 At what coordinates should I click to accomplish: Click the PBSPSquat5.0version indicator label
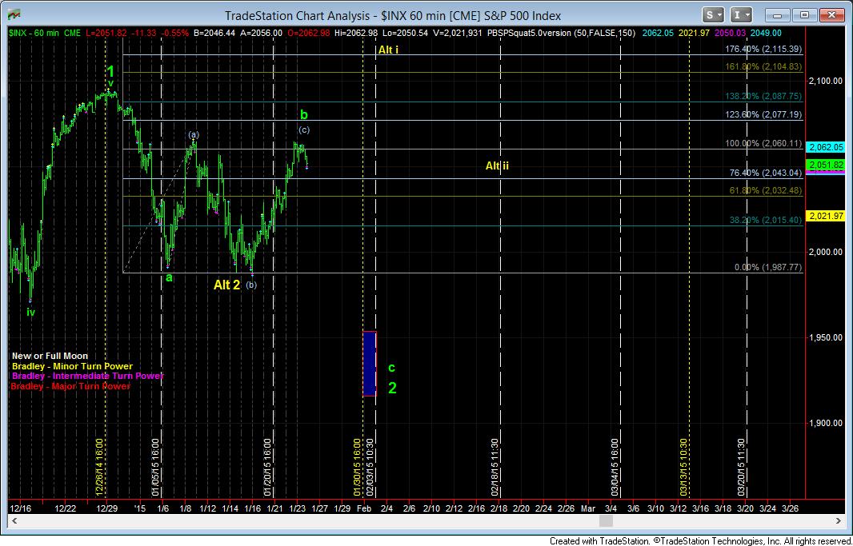[561, 33]
